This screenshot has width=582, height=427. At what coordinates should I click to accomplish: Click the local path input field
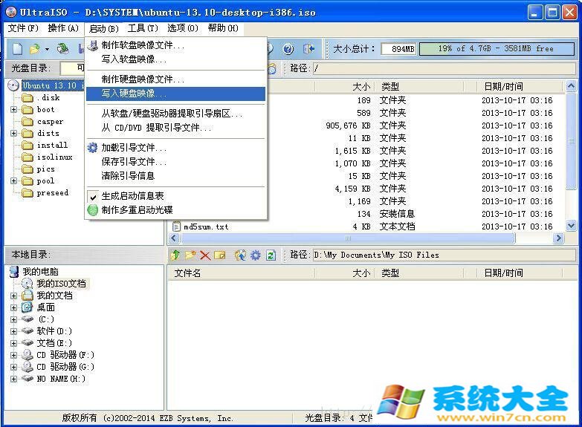[x=443, y=255]
